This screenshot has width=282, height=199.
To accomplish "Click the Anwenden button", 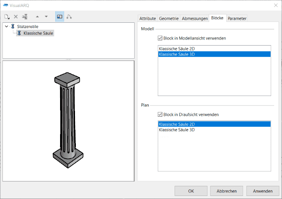I will (x=263, y=191).
